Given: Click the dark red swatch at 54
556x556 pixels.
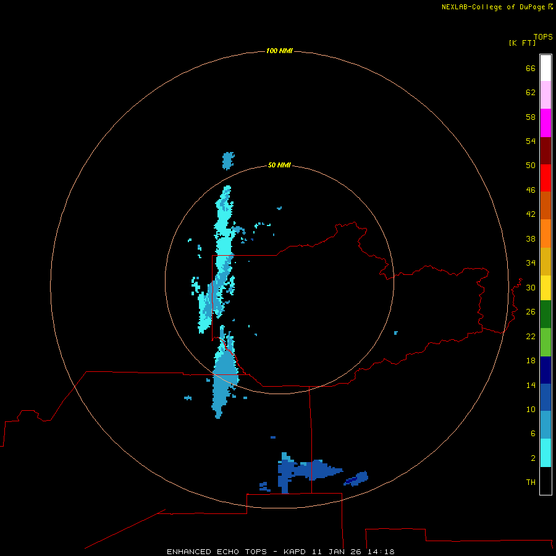Looking at the screenshot, I should pyautogui.click(x=545, y=151).
